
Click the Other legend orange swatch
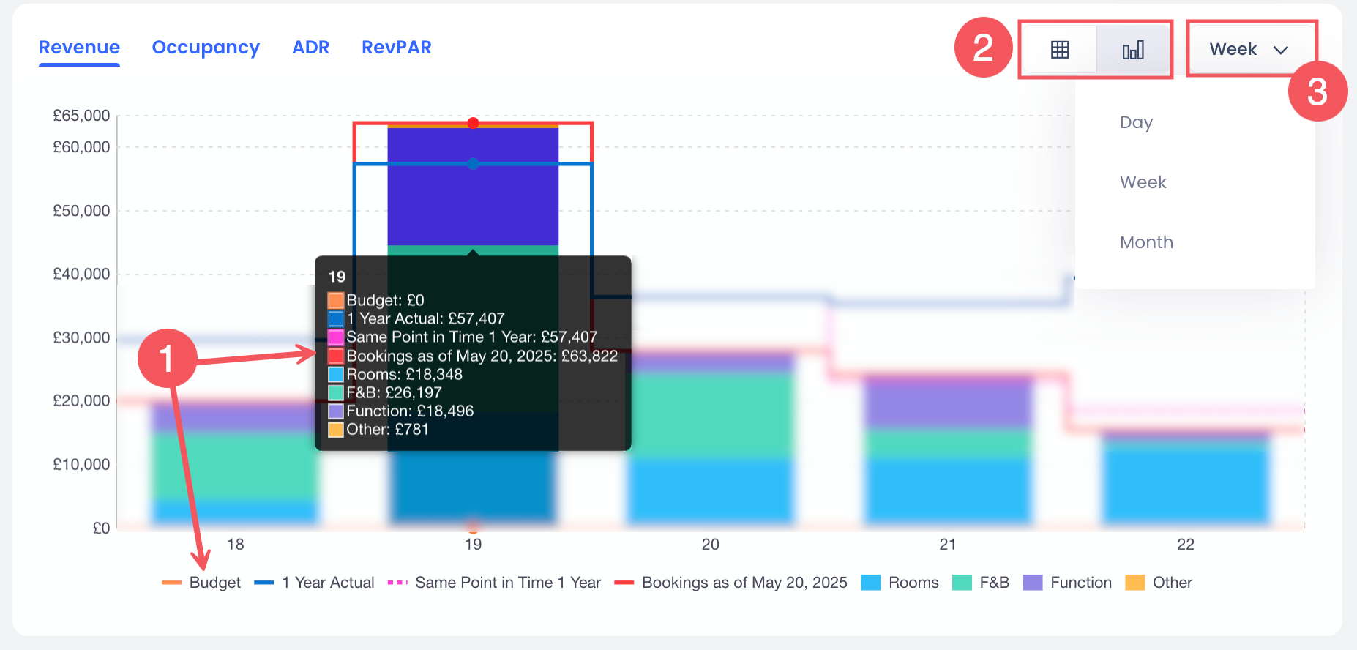[1134, 583]
